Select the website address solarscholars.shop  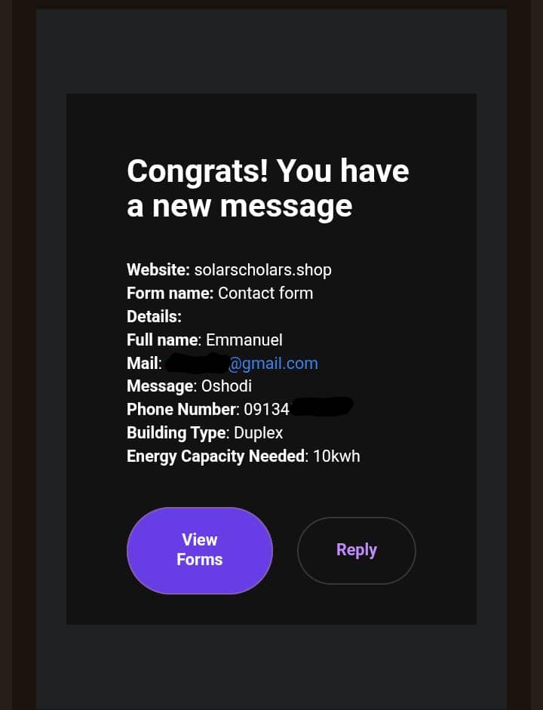[x=262, y=269]
